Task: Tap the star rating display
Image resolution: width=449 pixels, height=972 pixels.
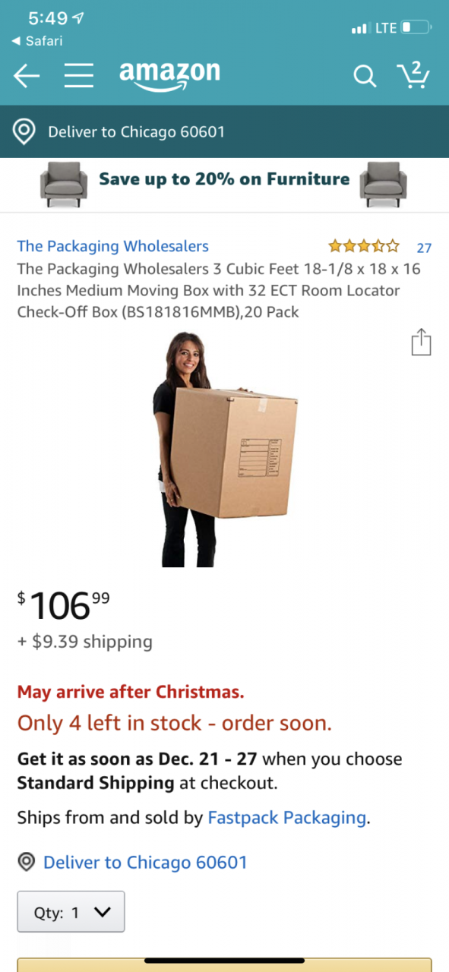Action: [x=363, y=246]
